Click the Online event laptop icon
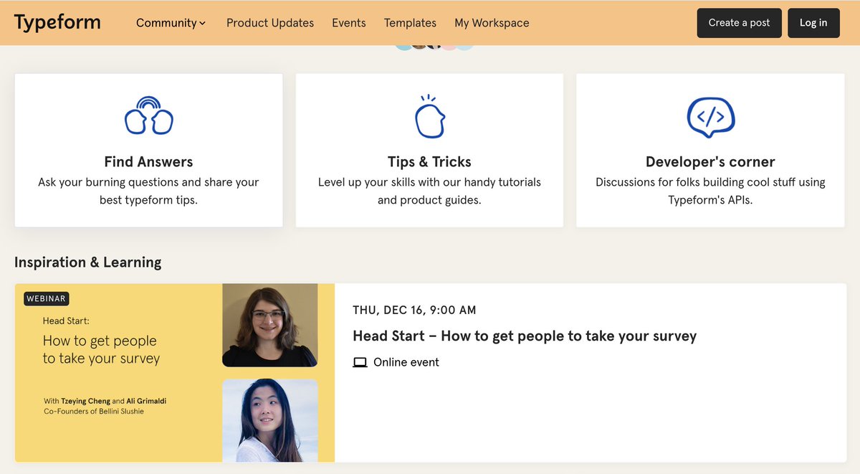 pyautogui.click(x=360, y=363)
